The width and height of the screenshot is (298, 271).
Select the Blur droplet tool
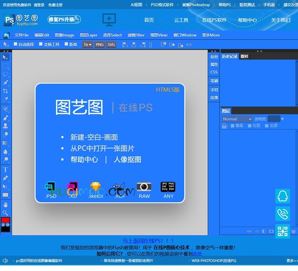(5, 151)
